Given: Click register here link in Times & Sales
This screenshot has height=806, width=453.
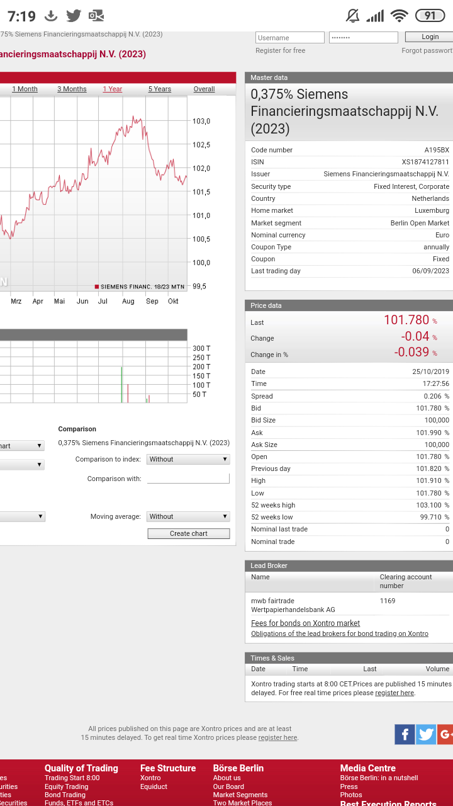Looking at the screenshot, I should (x=394, y=693).
